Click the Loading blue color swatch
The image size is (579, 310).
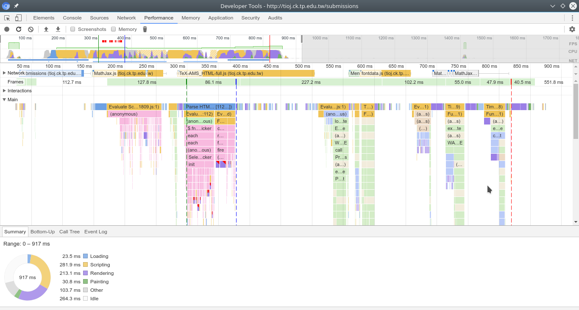click(x=85, y=256)
